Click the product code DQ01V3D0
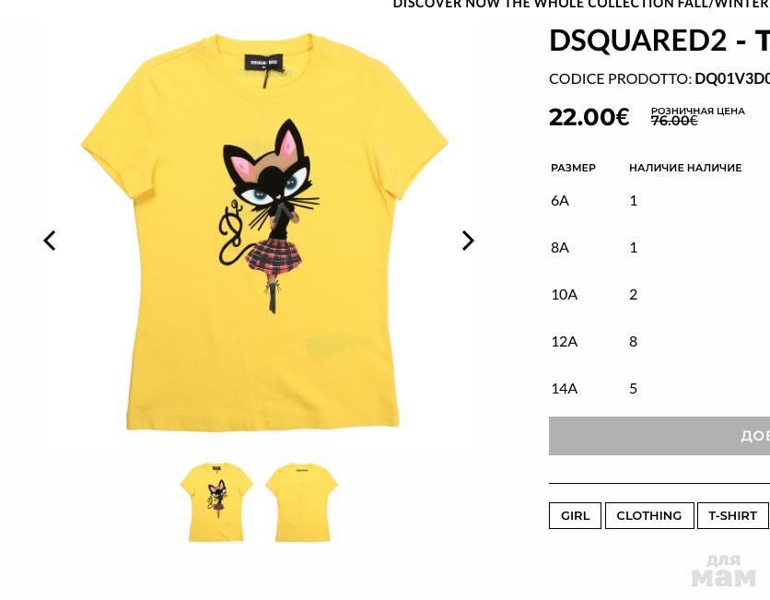Screen dimensions: 770x600 (x=731, y=78)
